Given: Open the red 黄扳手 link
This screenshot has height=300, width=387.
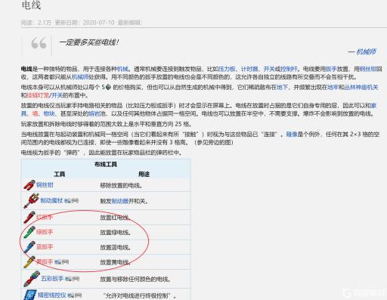Looking at the screenshot, I should (x=45, y=262).
